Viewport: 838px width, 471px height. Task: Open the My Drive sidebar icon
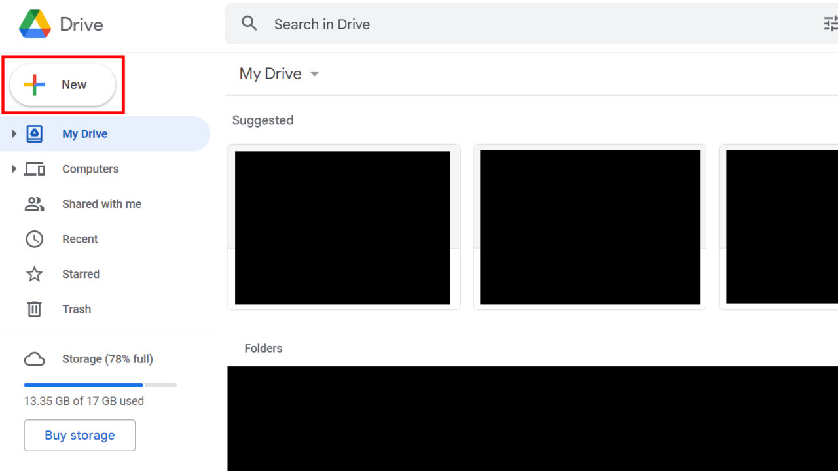point(34,133)
